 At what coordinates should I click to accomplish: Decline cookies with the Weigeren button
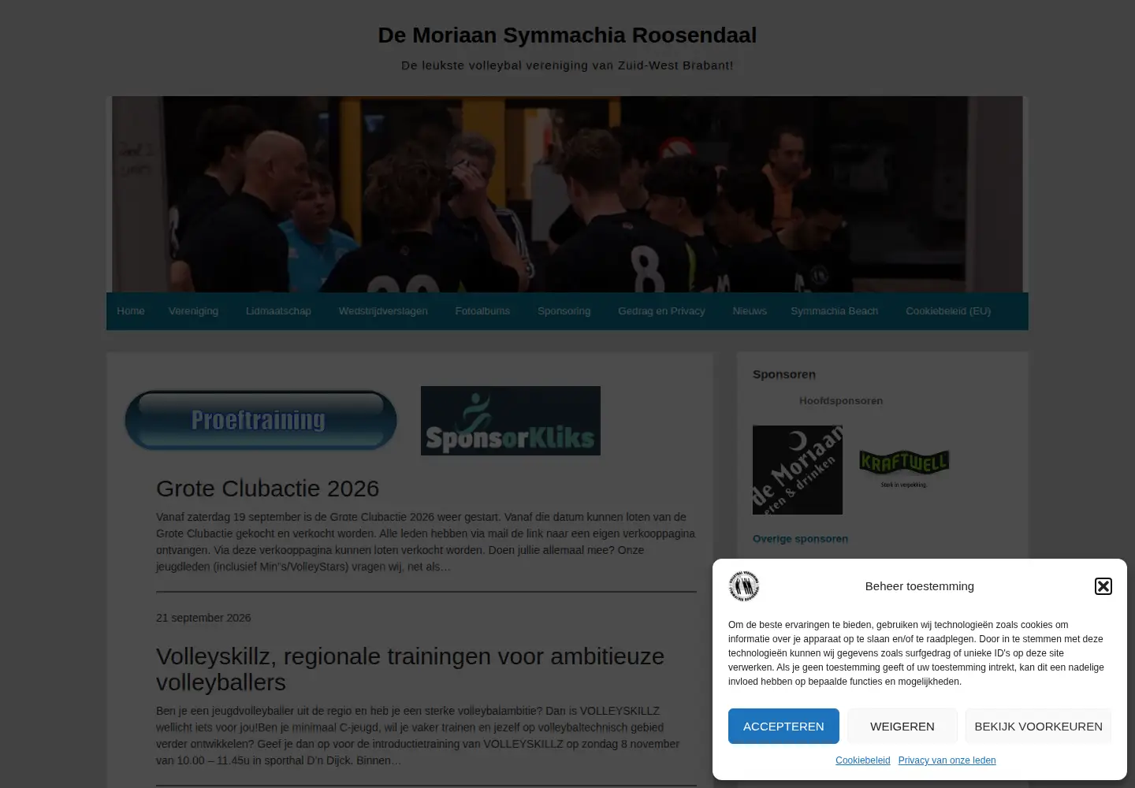pyautogui.click(x=902, y=727)
